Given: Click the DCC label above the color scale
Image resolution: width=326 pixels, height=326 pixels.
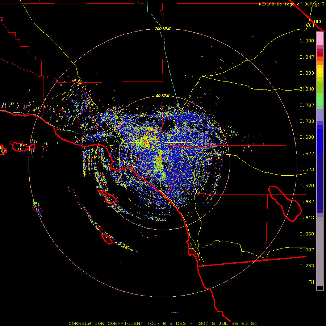Looking at the screenshot, I should (318, 22).
